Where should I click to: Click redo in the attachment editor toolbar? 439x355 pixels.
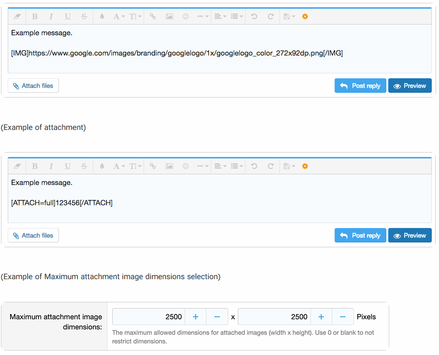tap(270, 166)
